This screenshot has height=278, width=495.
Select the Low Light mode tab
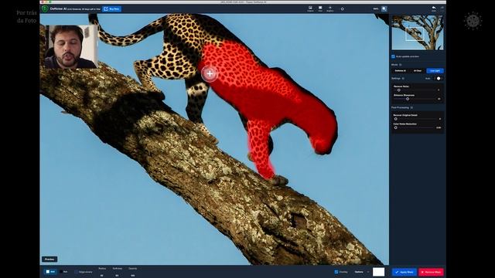(435, 70)
